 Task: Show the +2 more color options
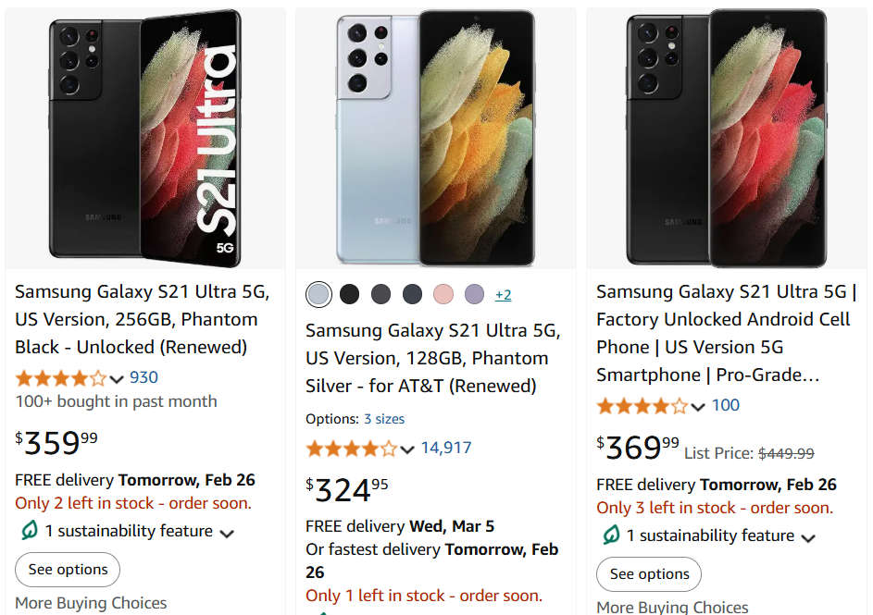(503, 295)
